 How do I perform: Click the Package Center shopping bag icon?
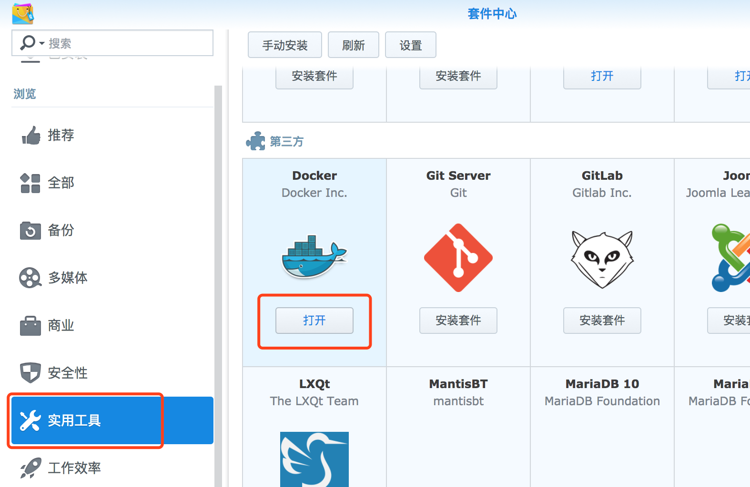pos(22,14)
